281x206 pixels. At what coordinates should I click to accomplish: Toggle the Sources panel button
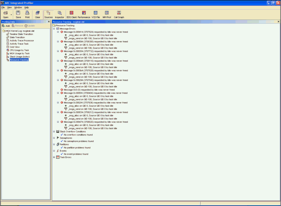(49, 14)
